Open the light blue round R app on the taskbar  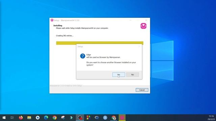tap(105, 118)
